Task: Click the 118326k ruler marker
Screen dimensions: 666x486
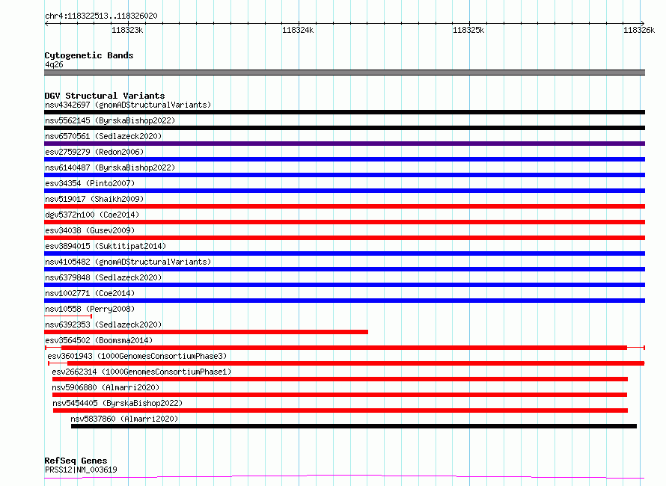Action: 639,30
